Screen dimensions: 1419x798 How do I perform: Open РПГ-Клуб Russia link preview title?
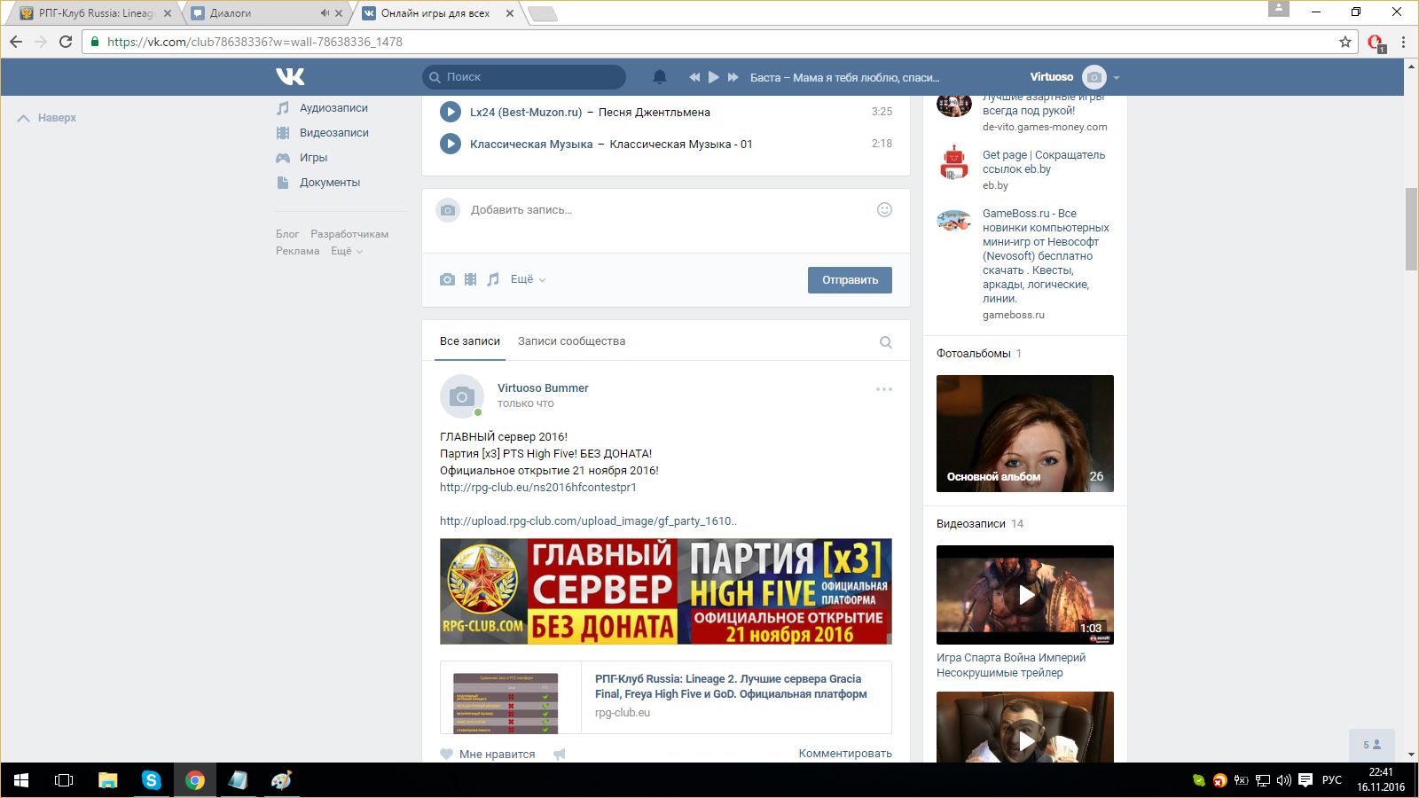[x=731, y=686]
